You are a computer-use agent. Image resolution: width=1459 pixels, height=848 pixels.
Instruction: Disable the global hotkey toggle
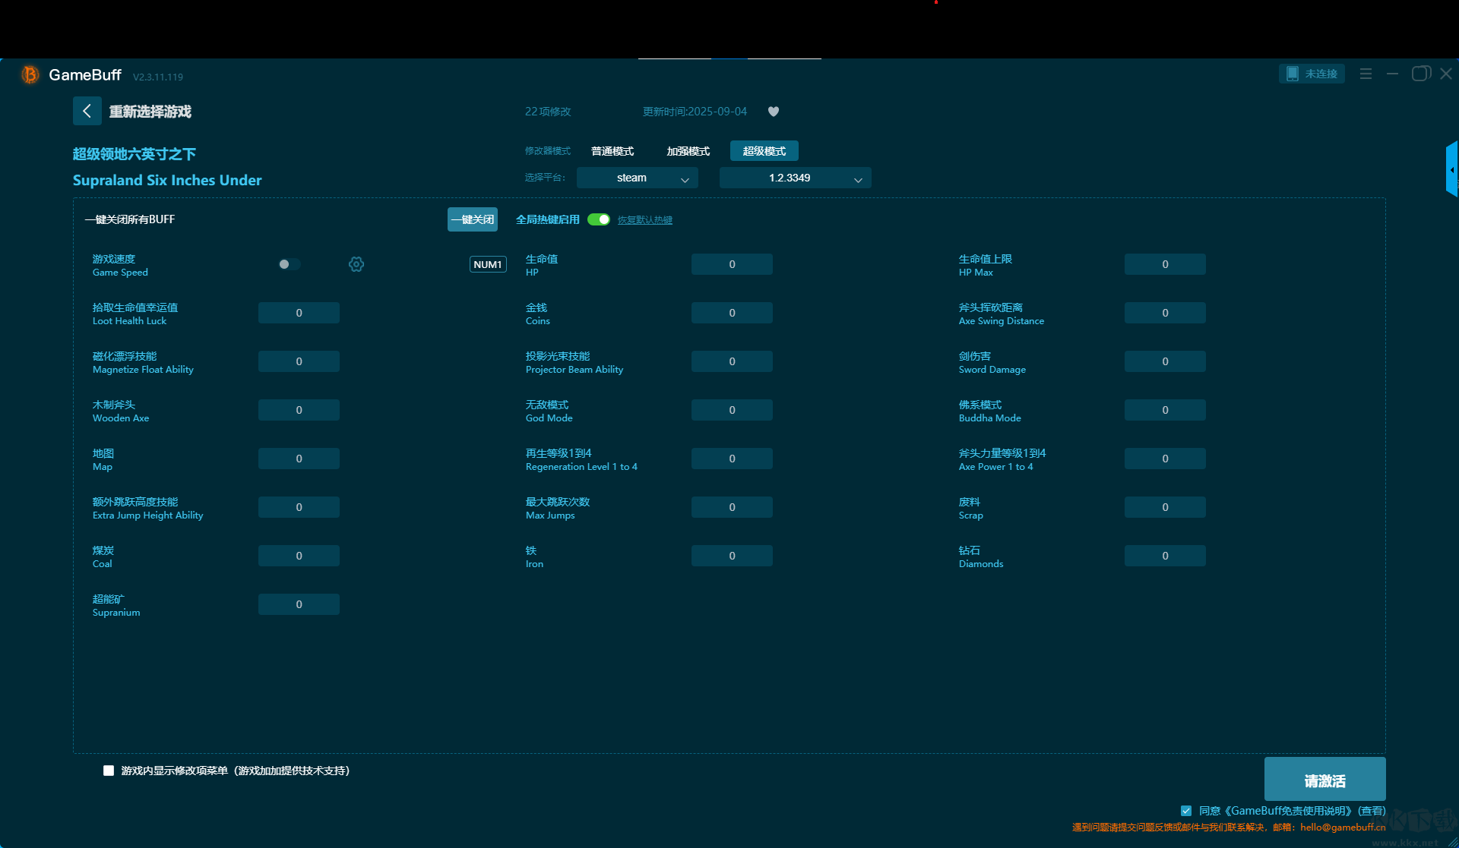[x=599, y=219]
